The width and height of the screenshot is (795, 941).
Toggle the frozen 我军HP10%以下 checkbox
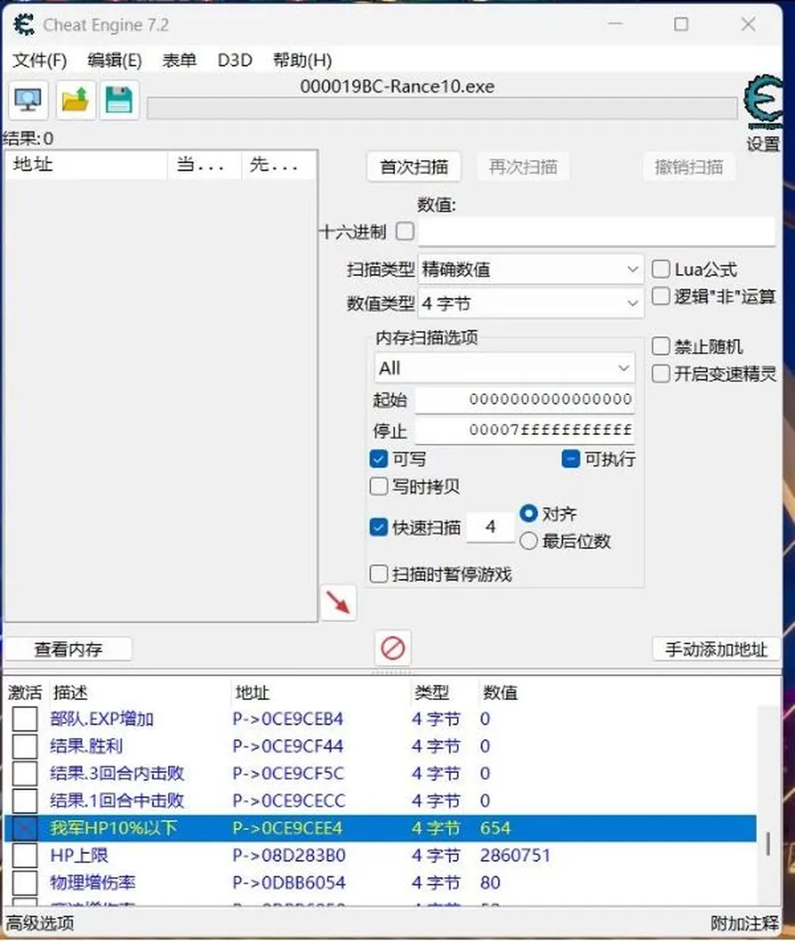pos(25,828)
